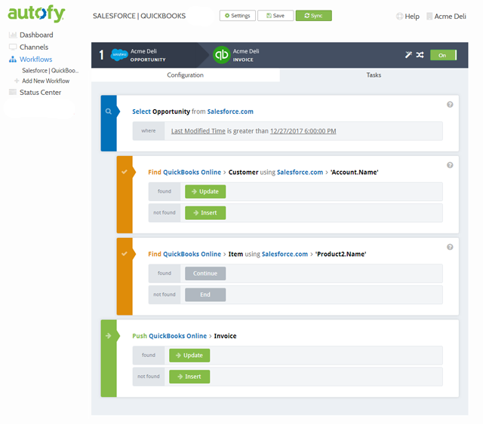The height and width of the screenshot is (424, 483).
Task: Select the Salesforce | QuickBooks workflow item
Action: [51, 70]
